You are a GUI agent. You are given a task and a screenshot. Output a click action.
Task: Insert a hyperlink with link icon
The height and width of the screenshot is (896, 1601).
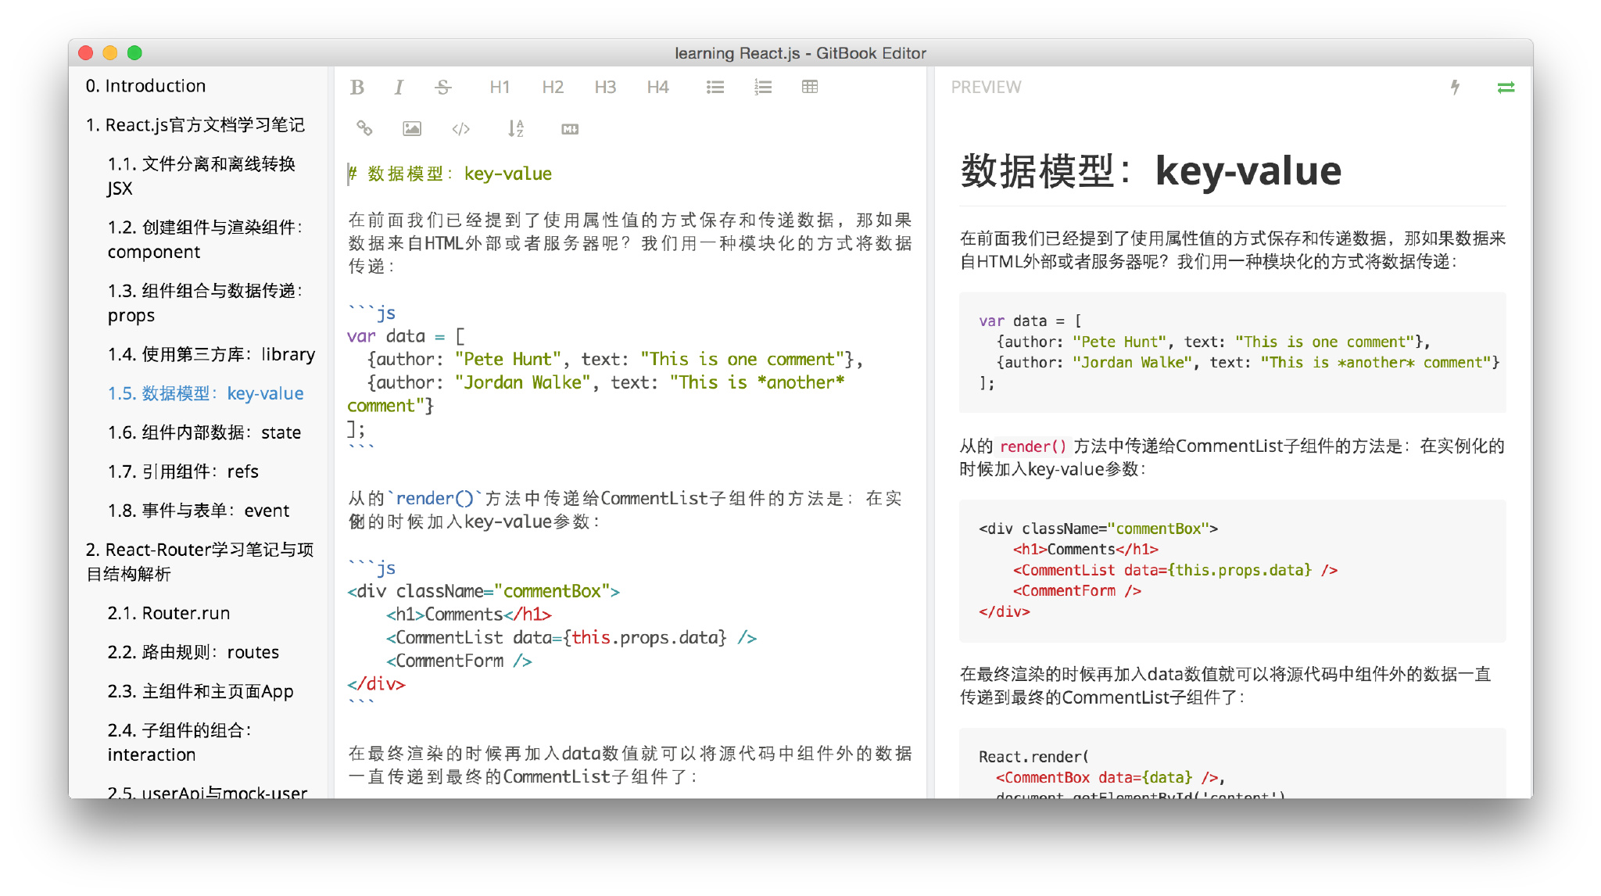[364, 128]
